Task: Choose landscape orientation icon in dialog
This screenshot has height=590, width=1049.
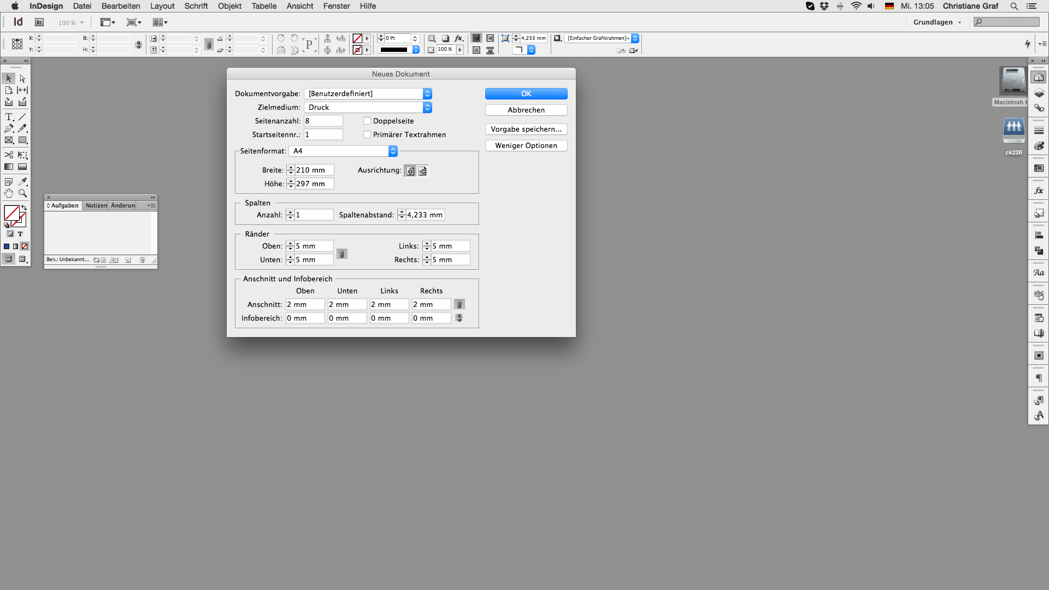Action: [422, 171]
